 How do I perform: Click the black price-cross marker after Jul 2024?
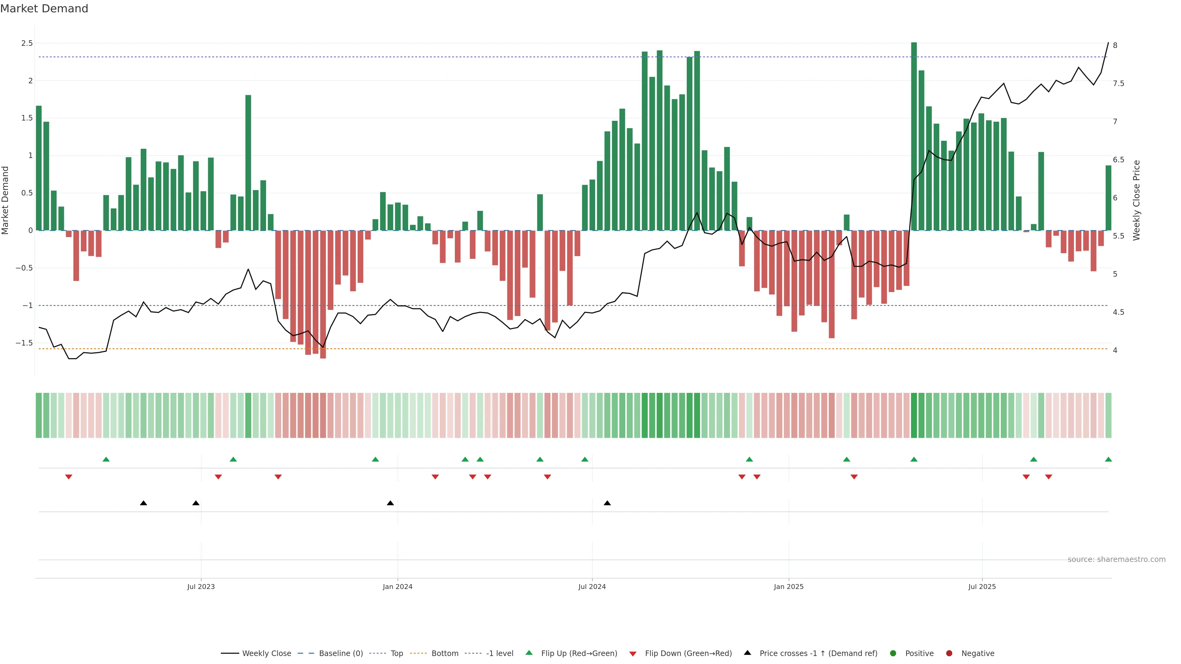click(607, 503)
